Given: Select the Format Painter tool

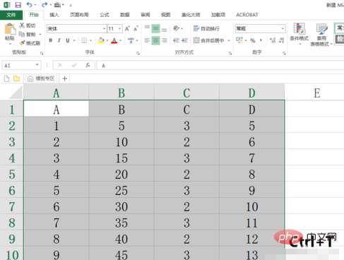Looking at the screenshot, I should (x=30, y=43).
